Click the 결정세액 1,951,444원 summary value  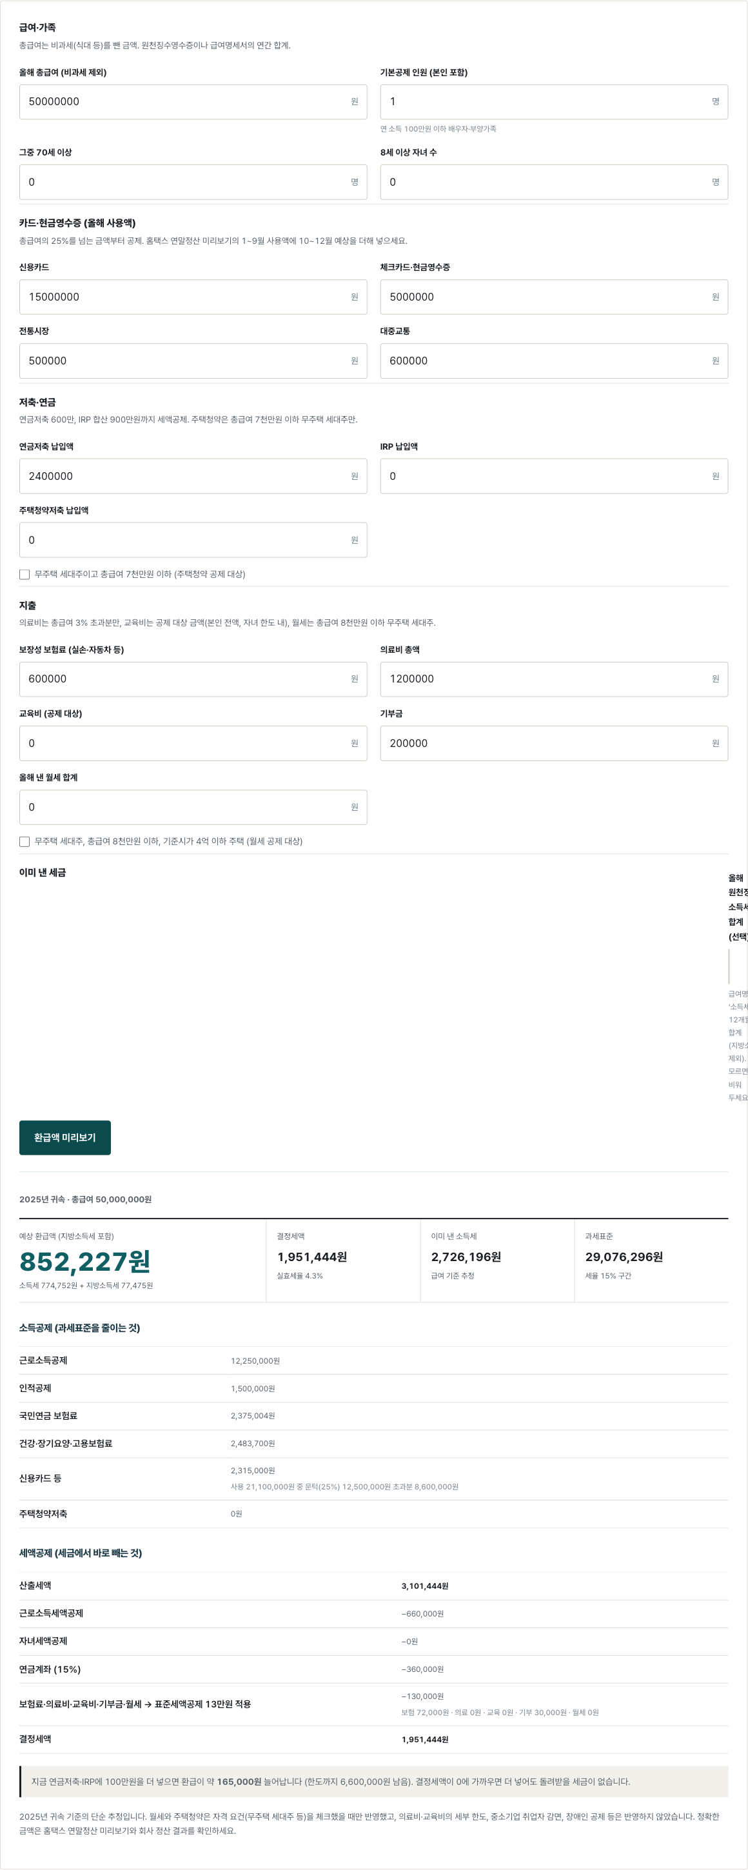pos(312,1257)
